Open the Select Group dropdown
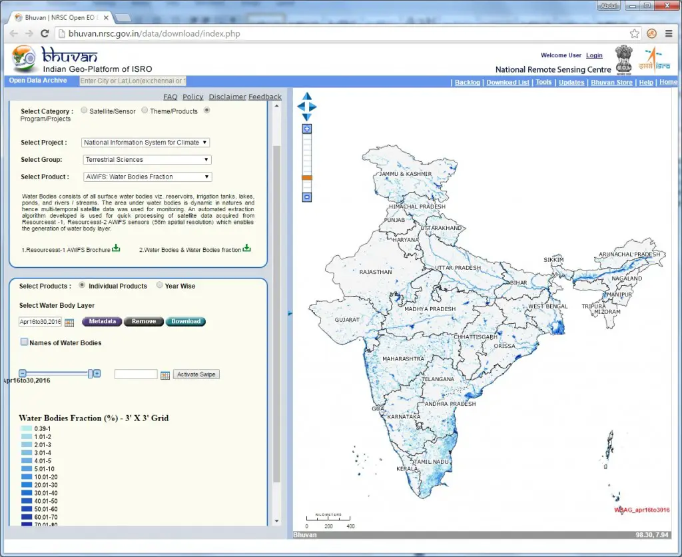682x557 pixels. click(x=147, y=160)
